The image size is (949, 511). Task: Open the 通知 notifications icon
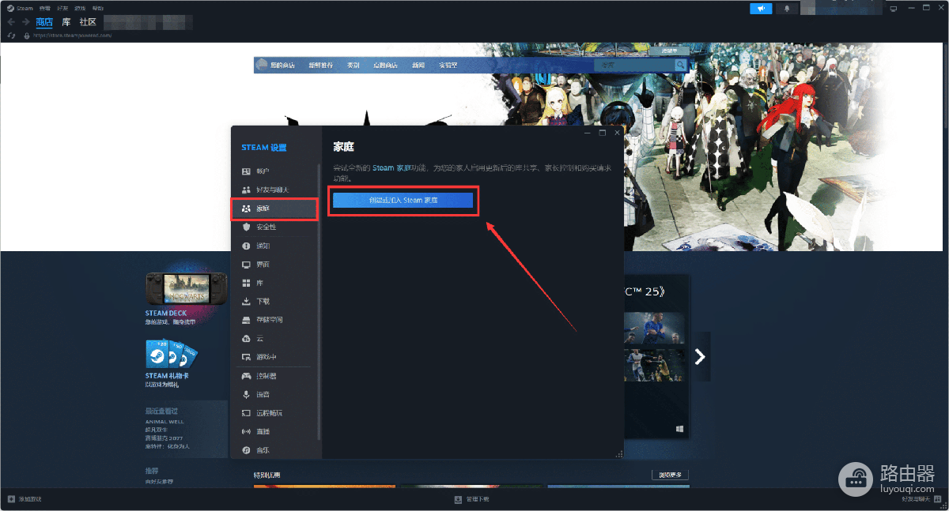pos(246,246)
